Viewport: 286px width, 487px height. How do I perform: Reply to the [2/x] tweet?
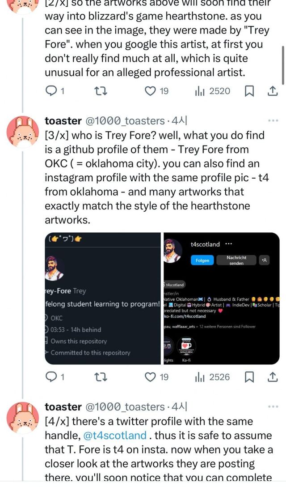52,91
